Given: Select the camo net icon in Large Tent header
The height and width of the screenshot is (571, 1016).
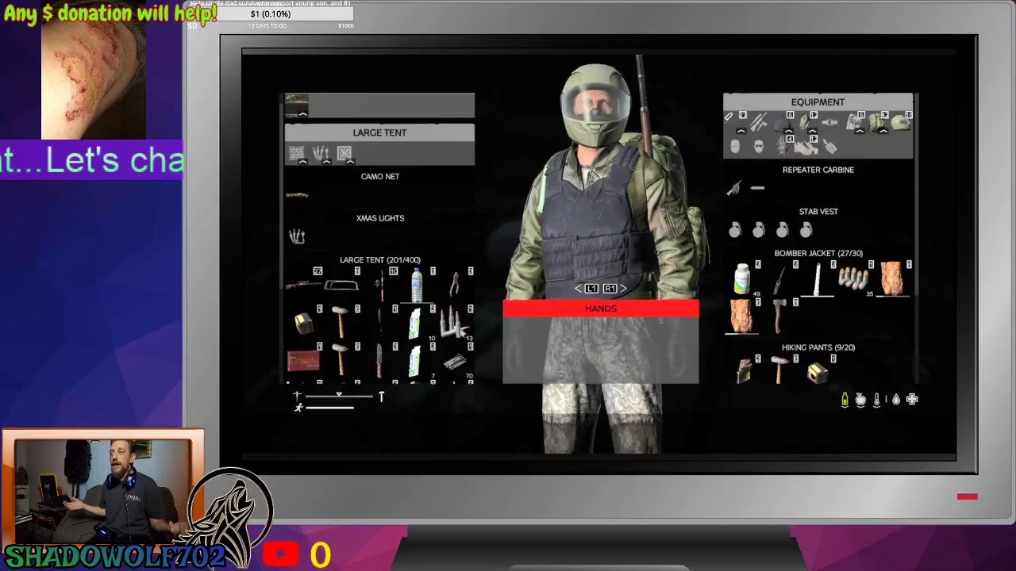Looking at the screenshot, I should (x=296, y=152).
